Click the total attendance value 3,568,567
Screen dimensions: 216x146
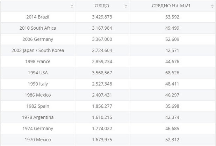click(102, 73)
